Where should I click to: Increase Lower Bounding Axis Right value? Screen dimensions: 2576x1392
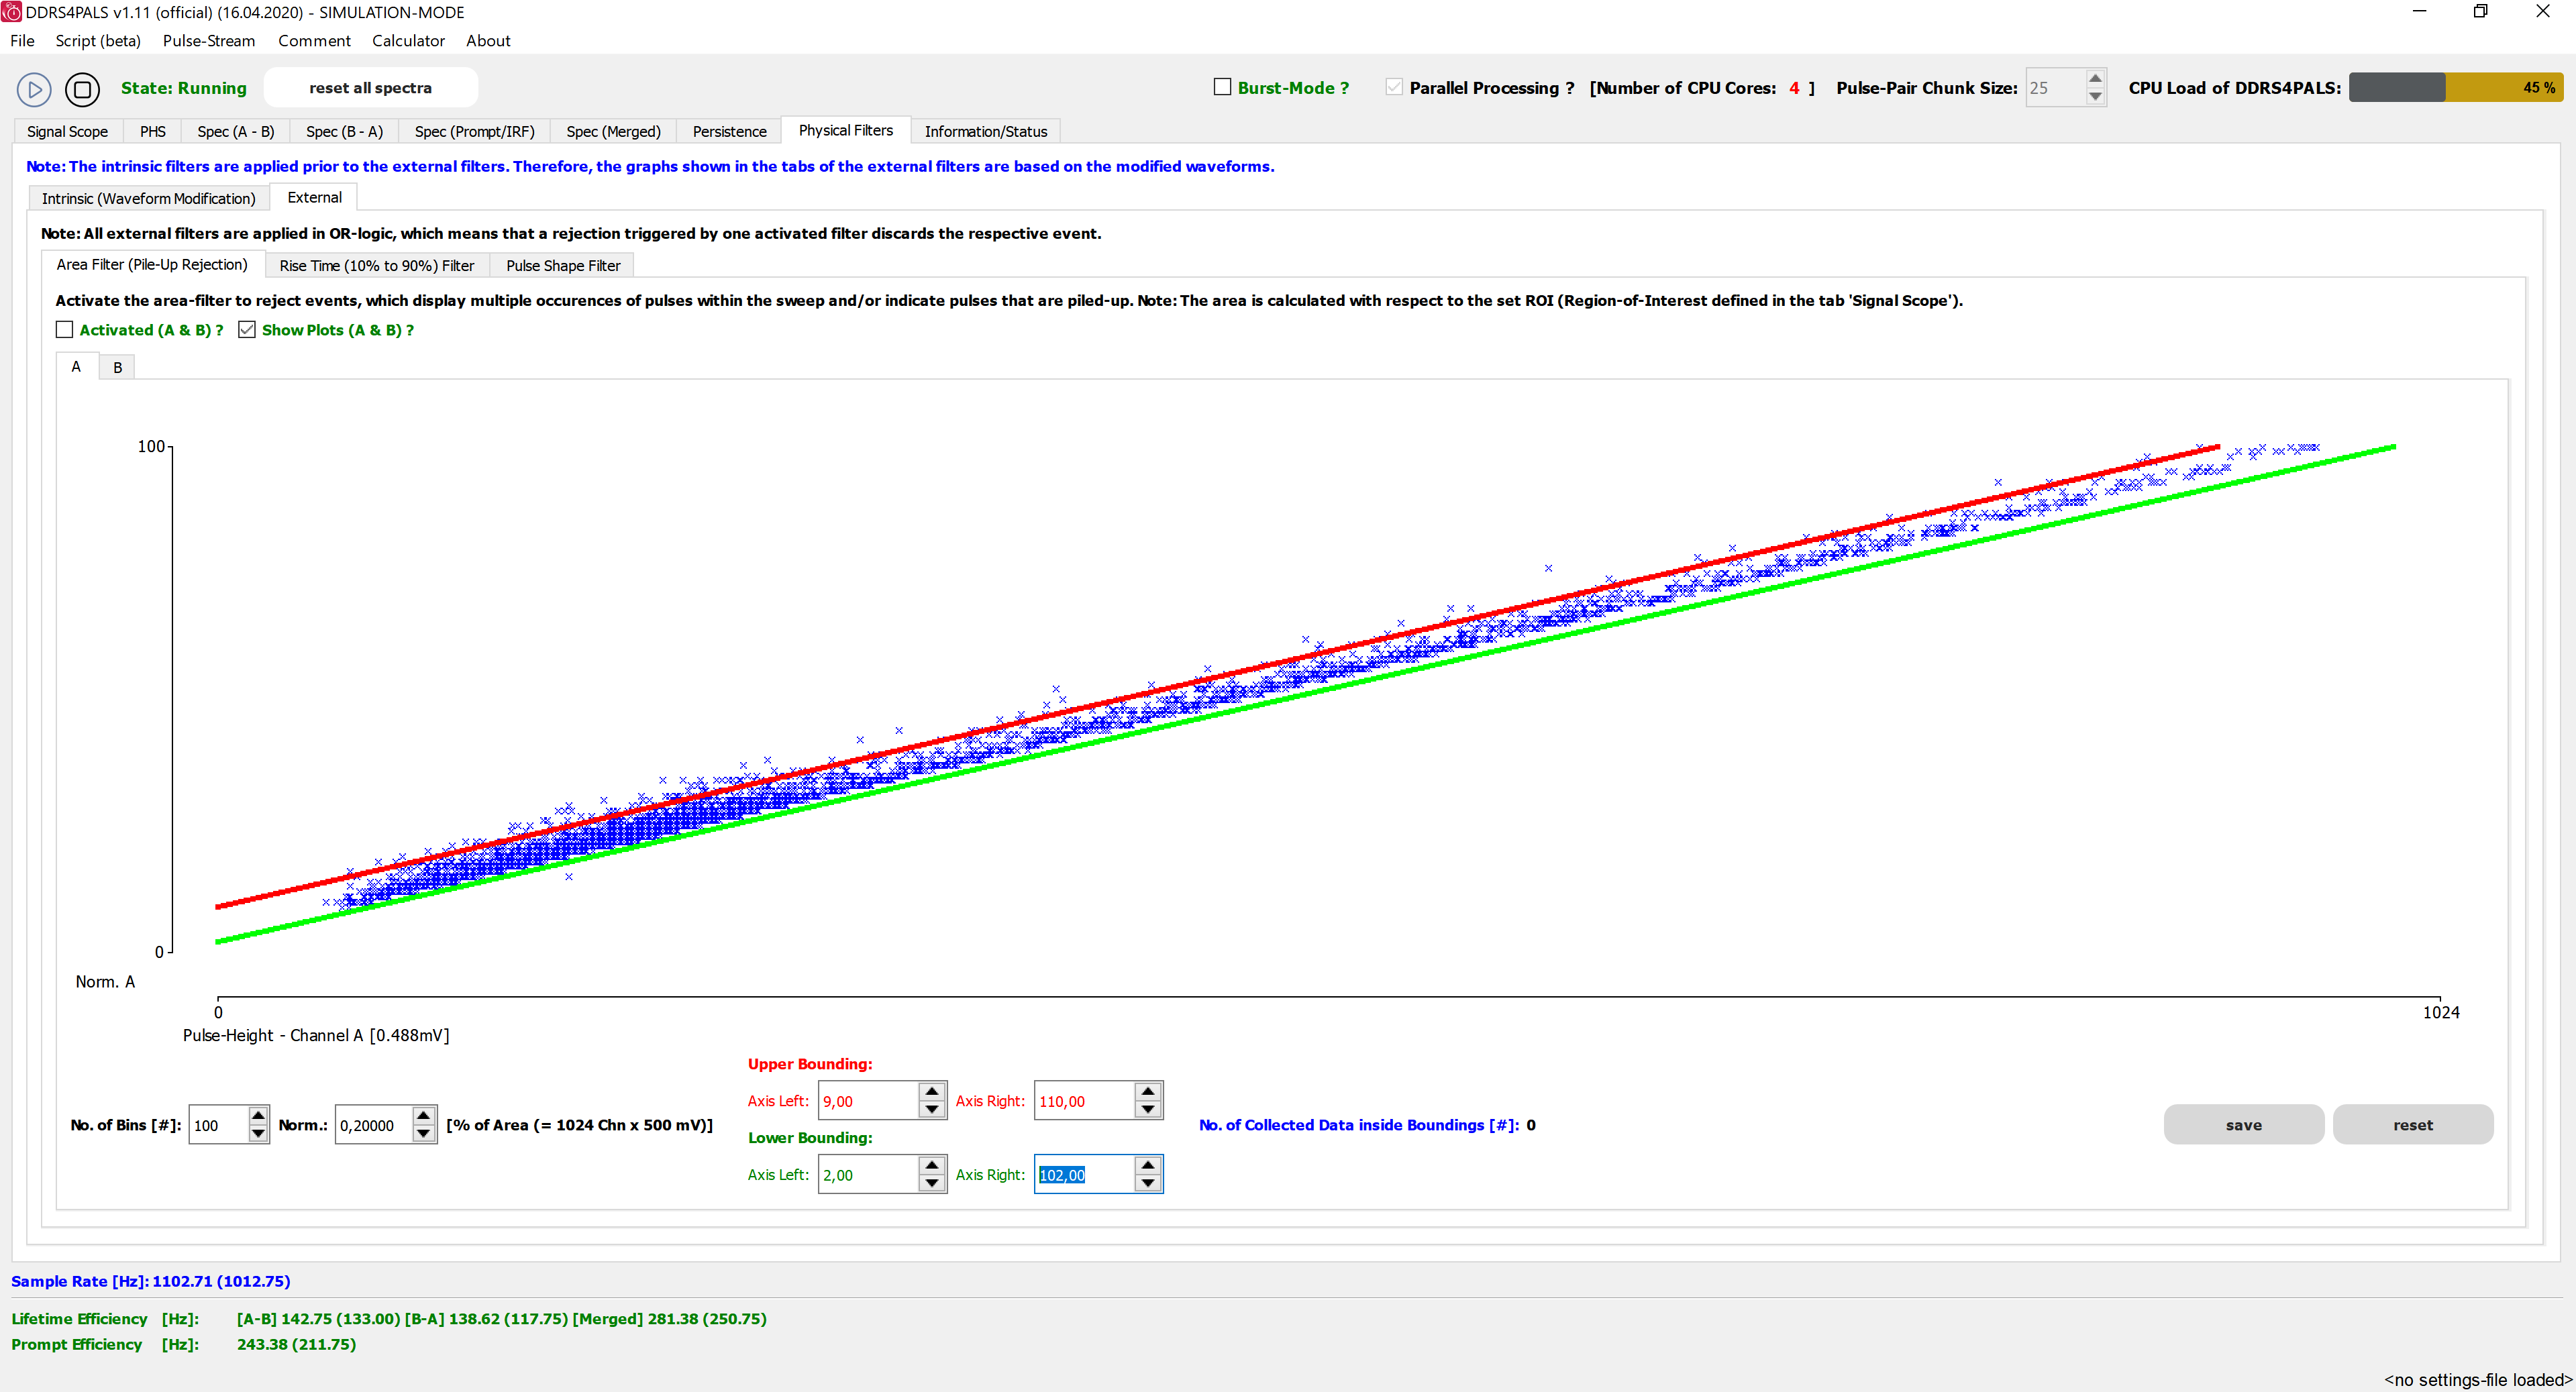[1148, 1165]
